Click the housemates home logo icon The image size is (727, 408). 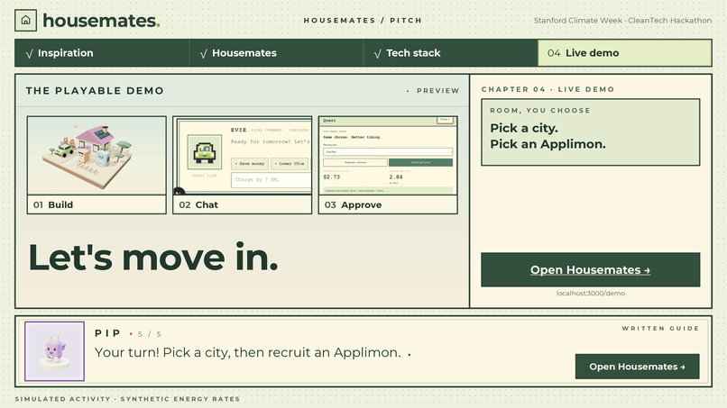tap(25, 21)
